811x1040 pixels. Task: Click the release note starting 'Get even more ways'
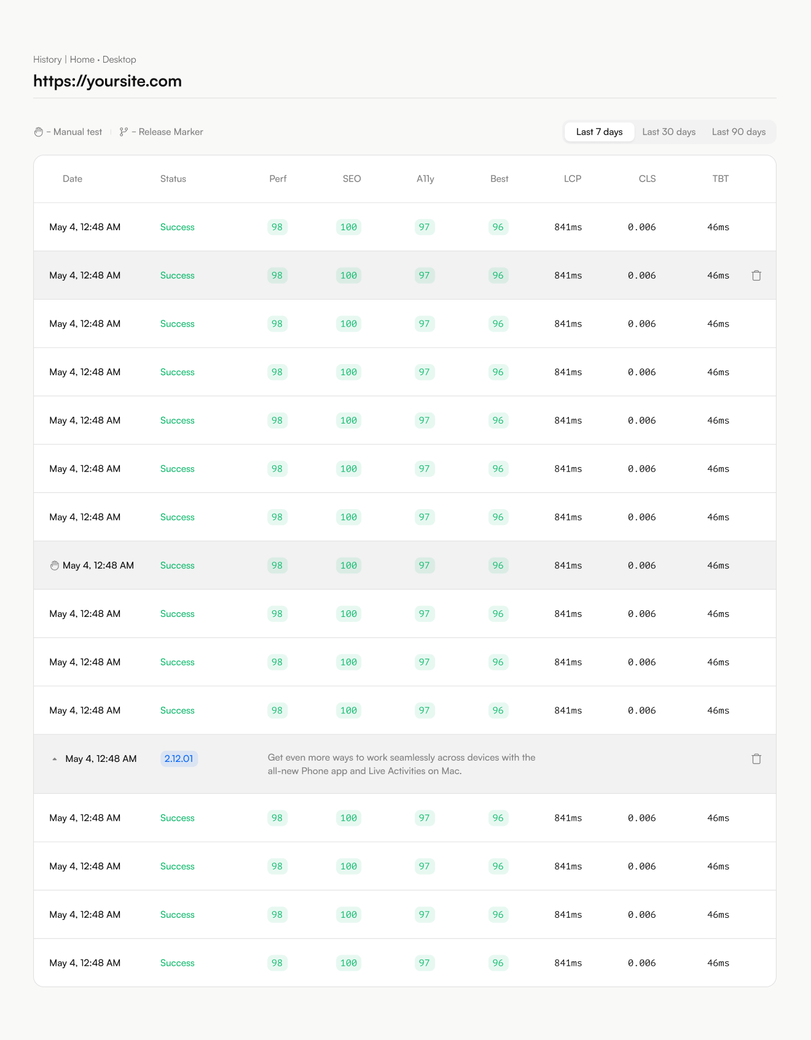[x=401, y=764]
